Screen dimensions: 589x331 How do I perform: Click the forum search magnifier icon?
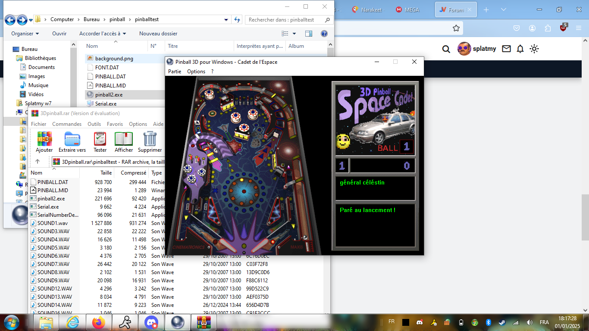click(446, 49)
